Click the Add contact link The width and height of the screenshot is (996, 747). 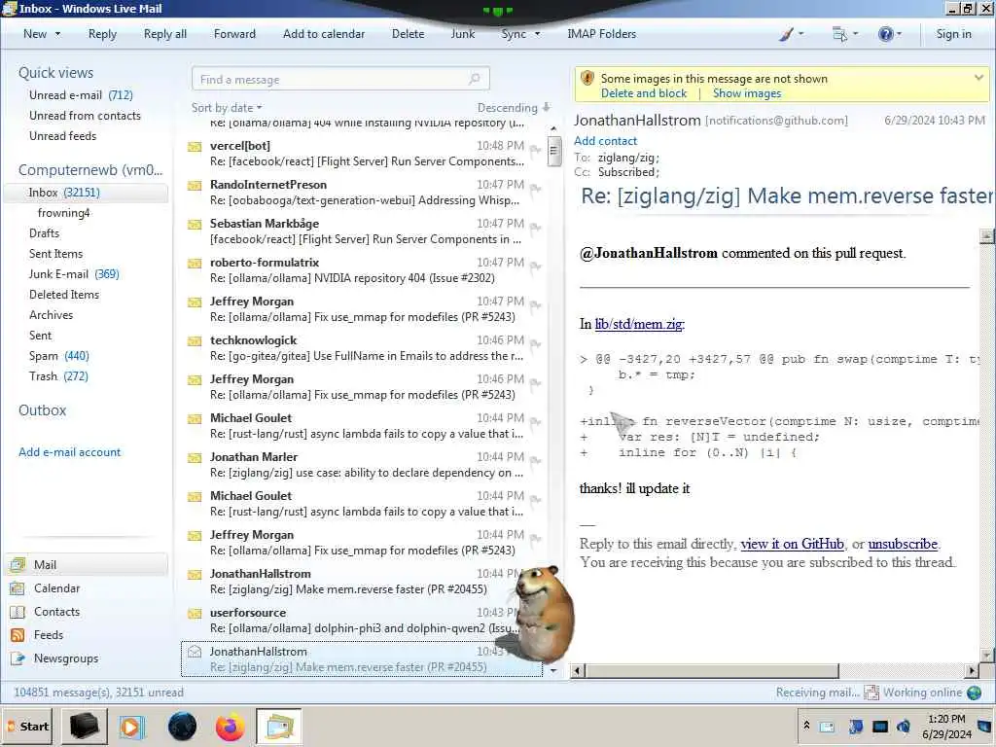point(605,141)
